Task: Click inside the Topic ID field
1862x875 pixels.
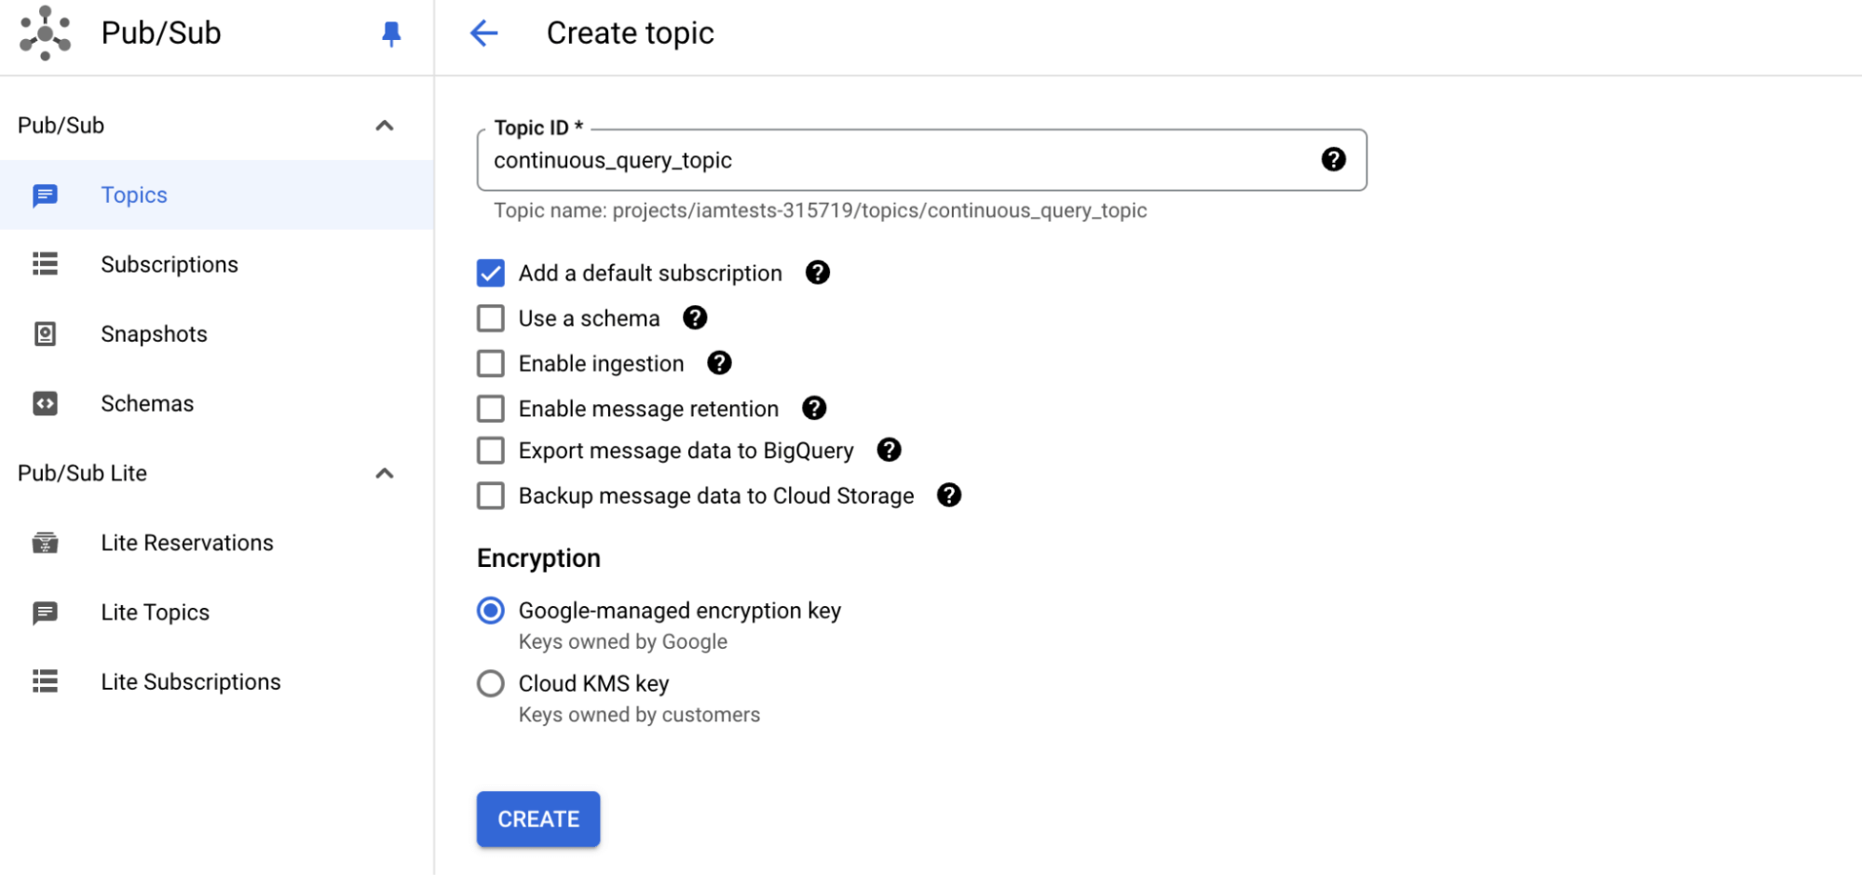Action: tap(838, 159)
